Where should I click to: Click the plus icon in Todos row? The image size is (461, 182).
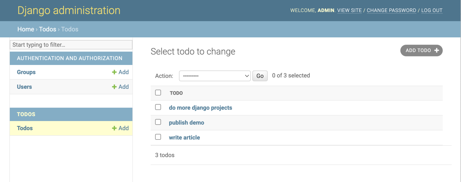click(x=114, y=128)
